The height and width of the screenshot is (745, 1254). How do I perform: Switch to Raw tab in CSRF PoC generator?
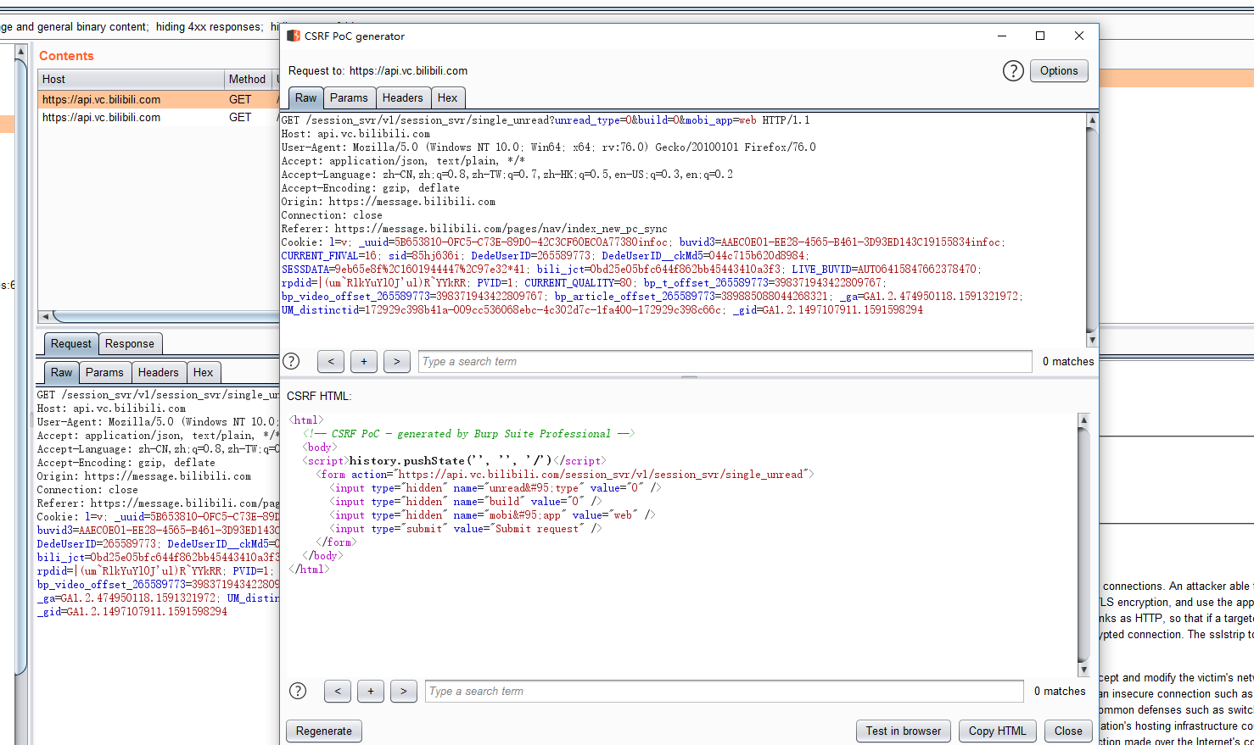pos(306,98)
